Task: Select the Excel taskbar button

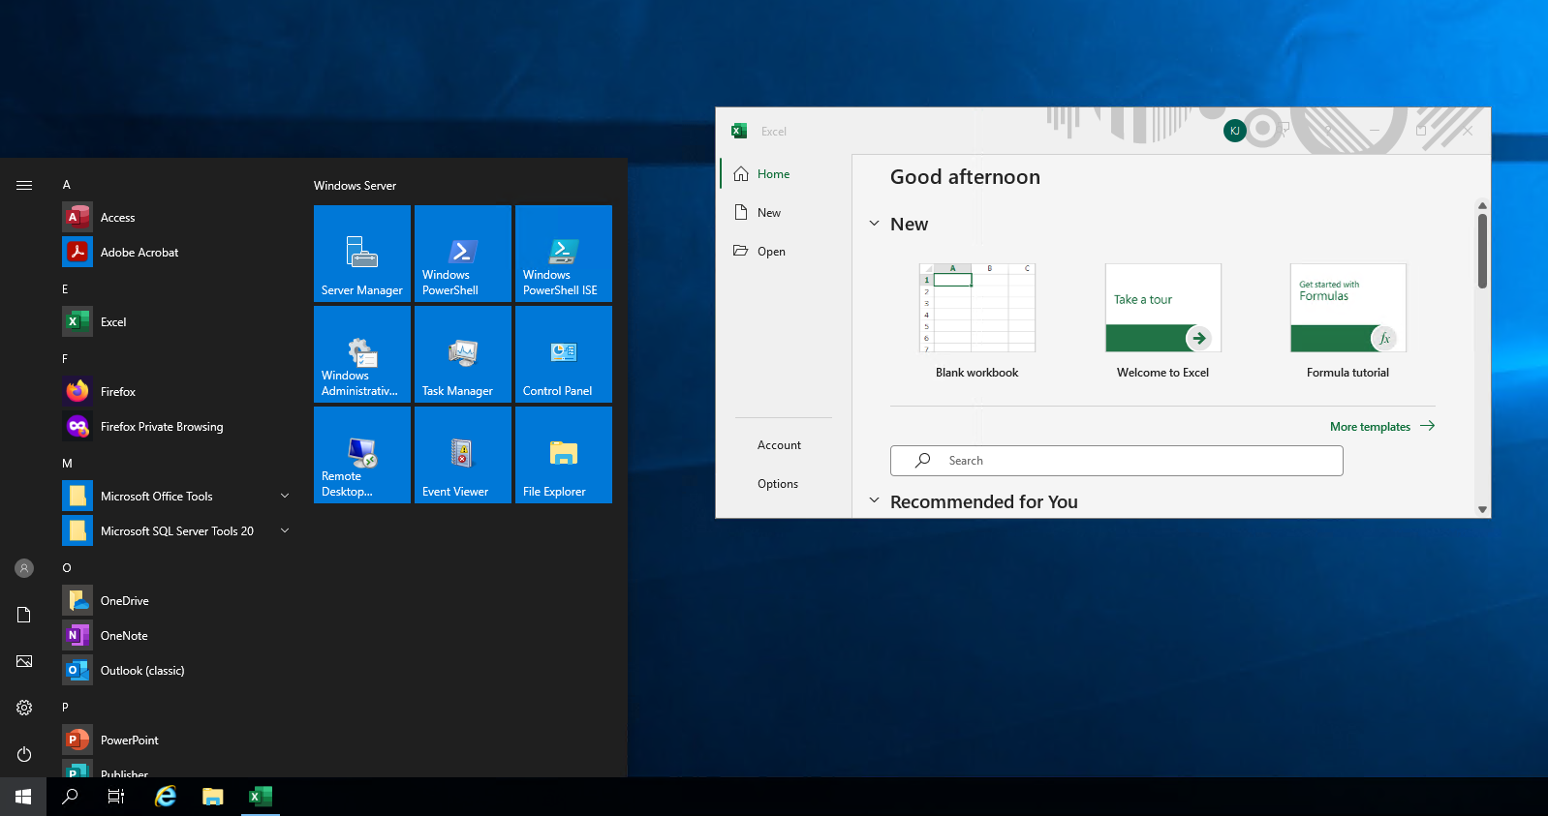Action: (260, 797)
